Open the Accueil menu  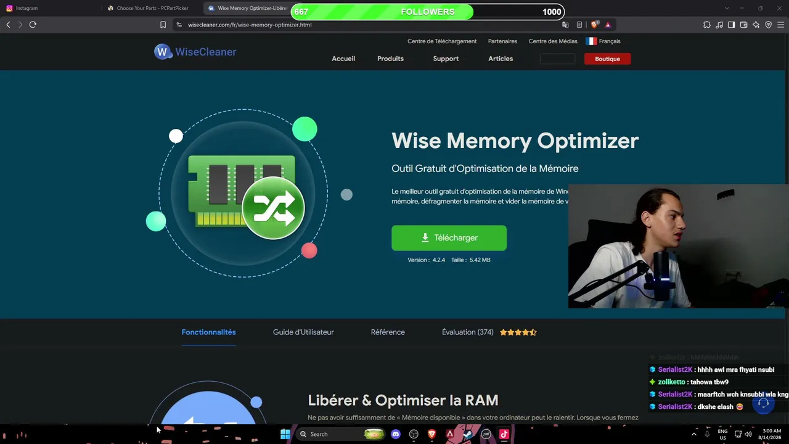click(x=343, y=59)
